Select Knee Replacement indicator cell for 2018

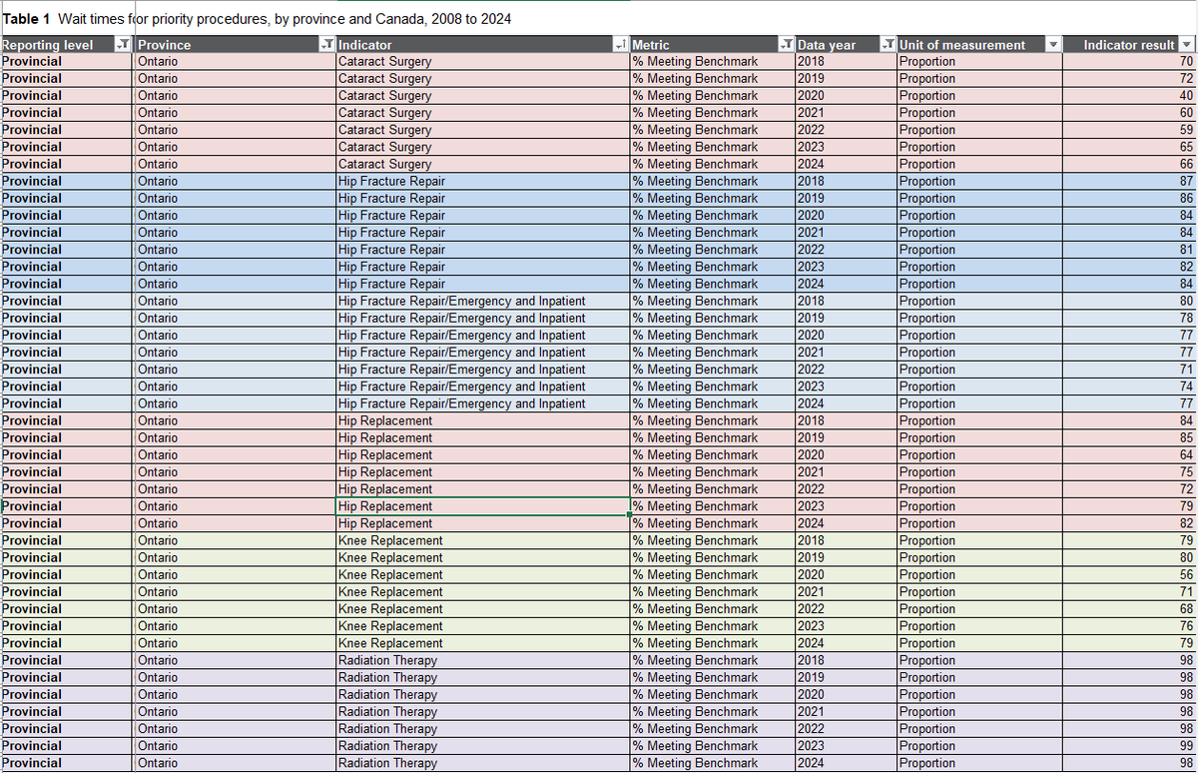pyautogui.click(x=483, y=540)
